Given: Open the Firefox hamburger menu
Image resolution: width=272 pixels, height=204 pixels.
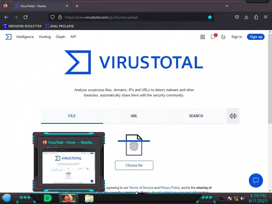Looking at the screenshot, I should (x=266, y=17).
